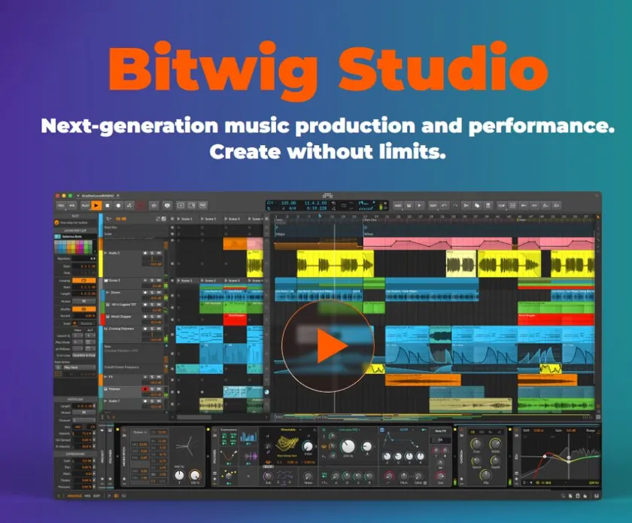Select the AnotherLevel project tab
This screenshot has width=632, height=523.
point(98,196)
